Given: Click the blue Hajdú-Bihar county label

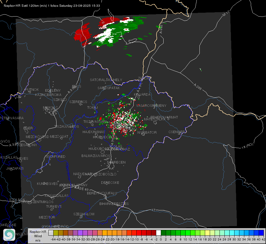Looking at the screenshot, I should (x=68, y=171).
